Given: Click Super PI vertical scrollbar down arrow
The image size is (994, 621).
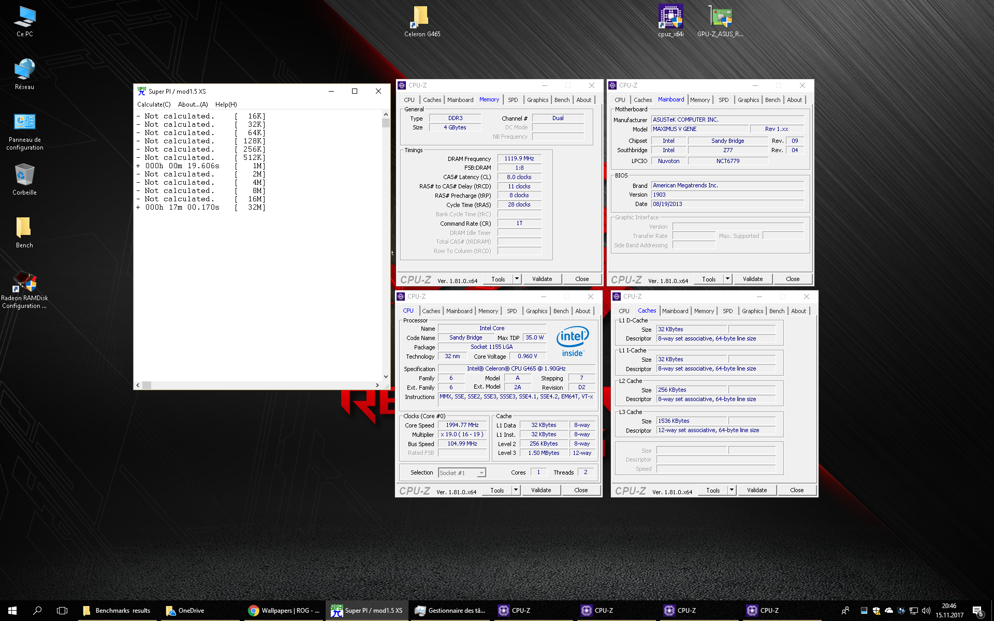Looking at the screenshot, I should [386, 377].
